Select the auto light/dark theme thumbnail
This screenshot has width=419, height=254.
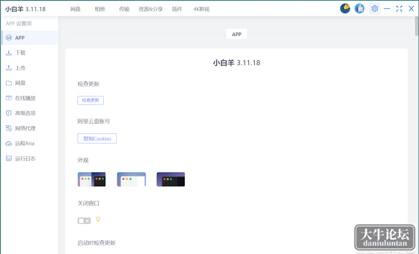[92, 179]
